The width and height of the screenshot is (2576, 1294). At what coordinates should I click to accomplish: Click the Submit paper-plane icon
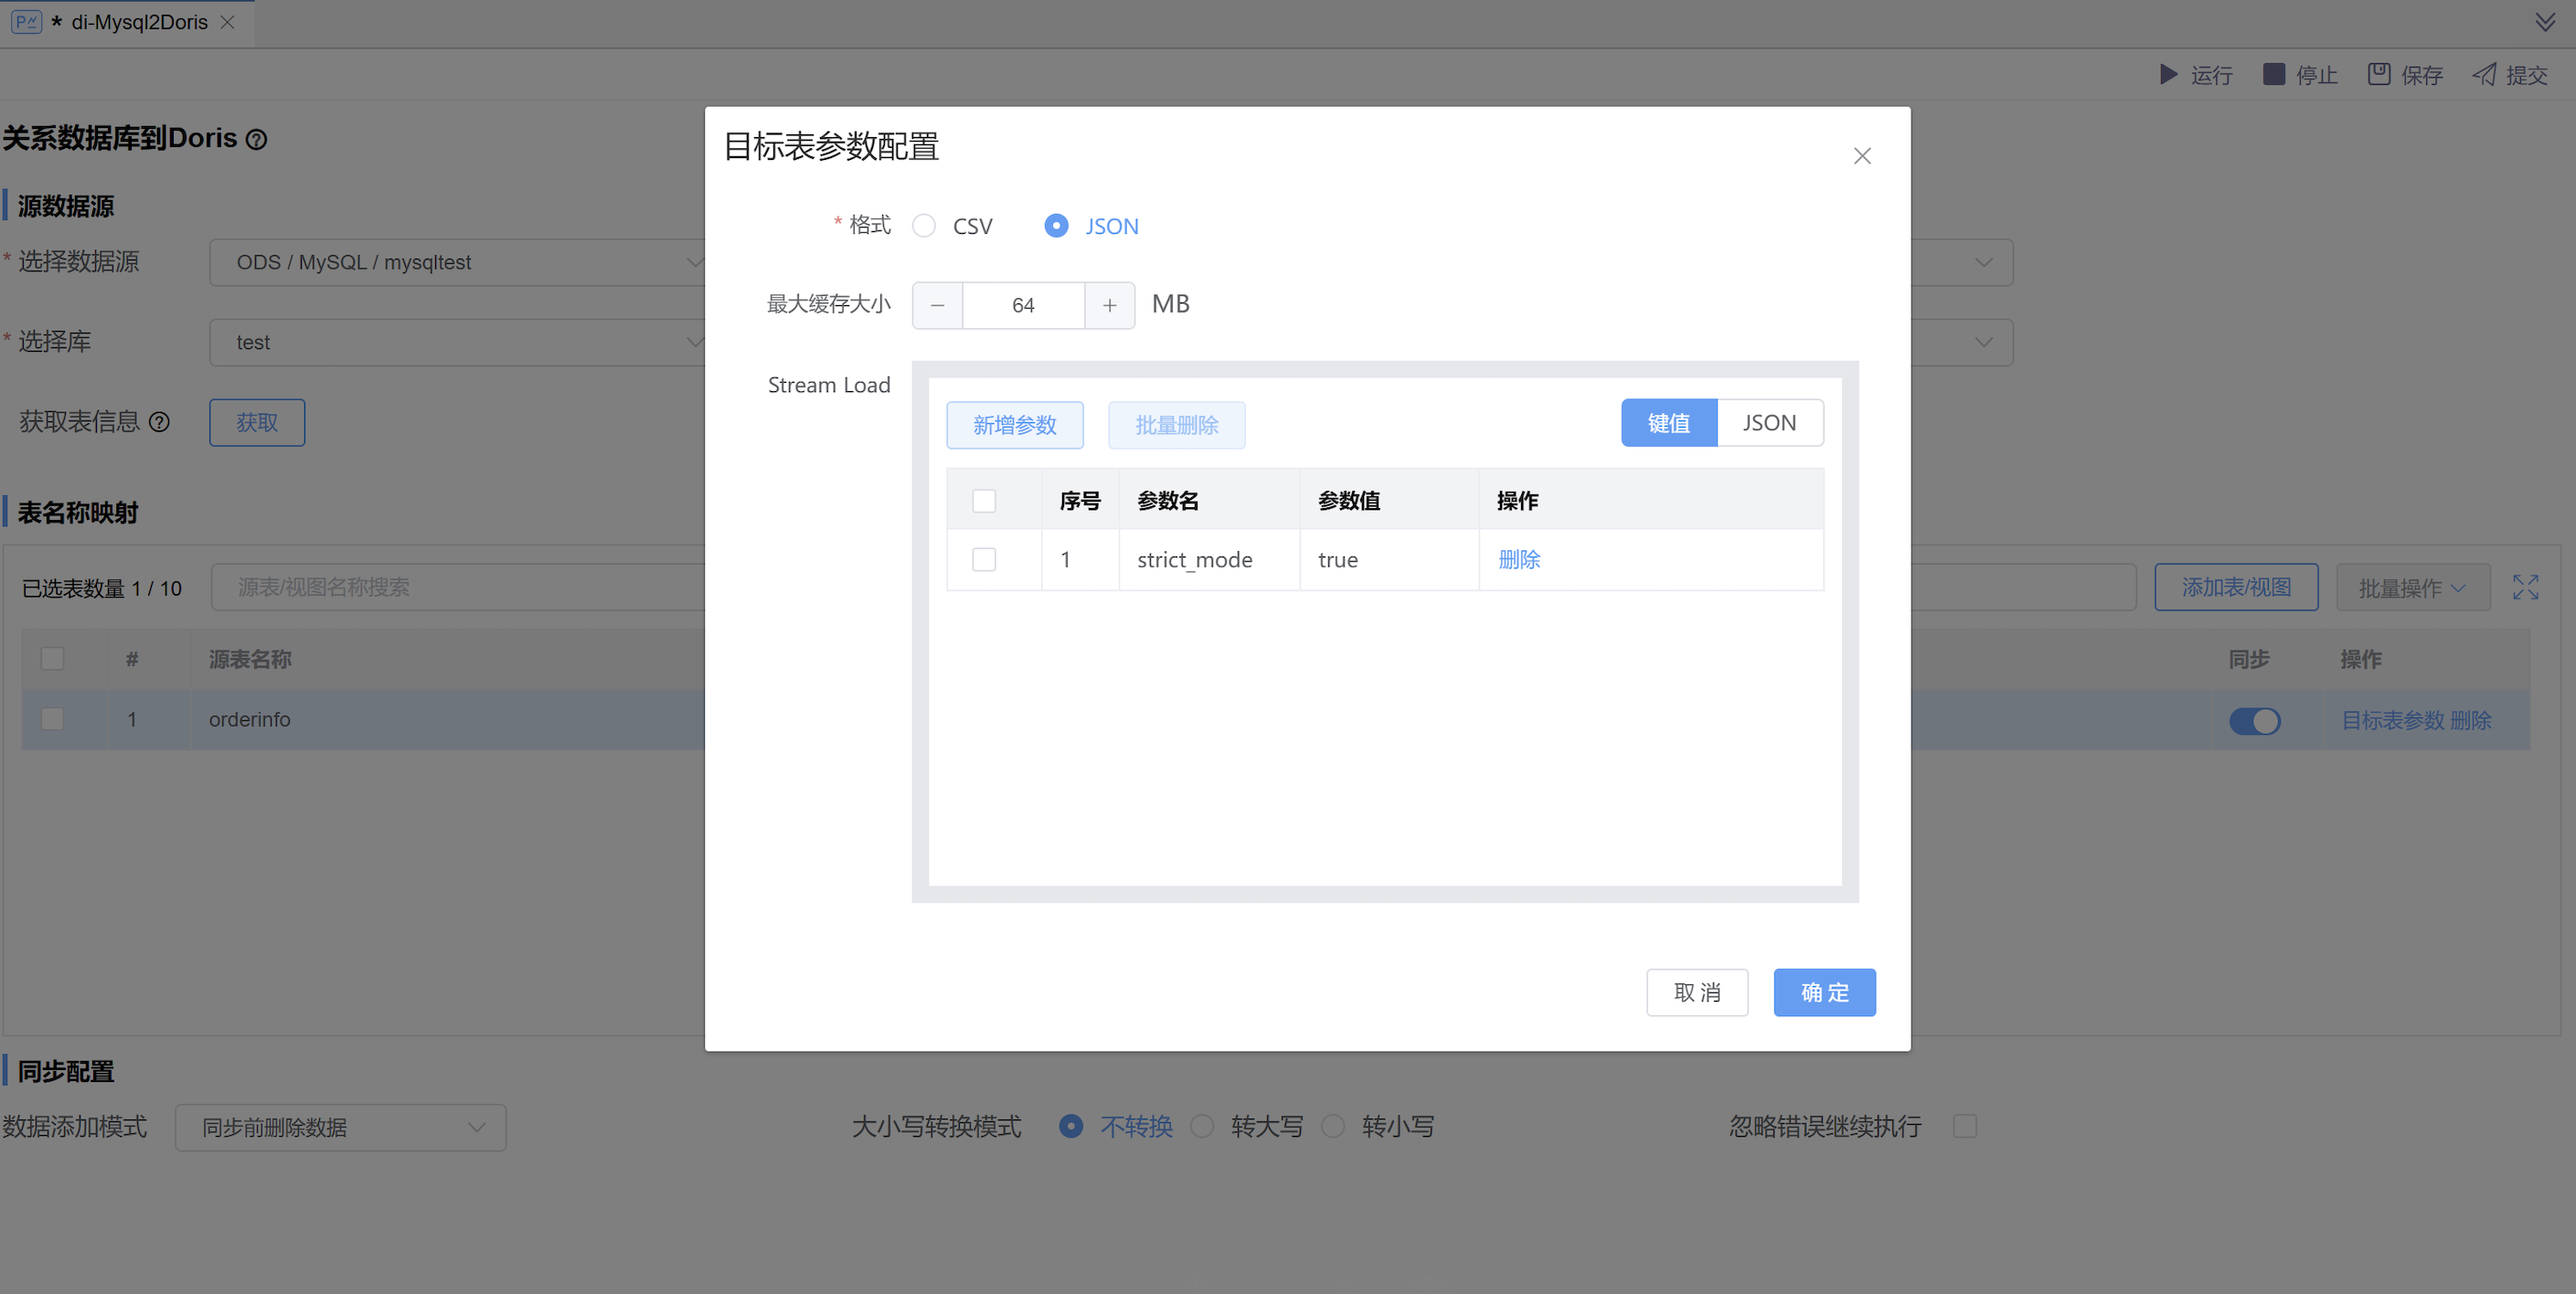click(2484, 75)
